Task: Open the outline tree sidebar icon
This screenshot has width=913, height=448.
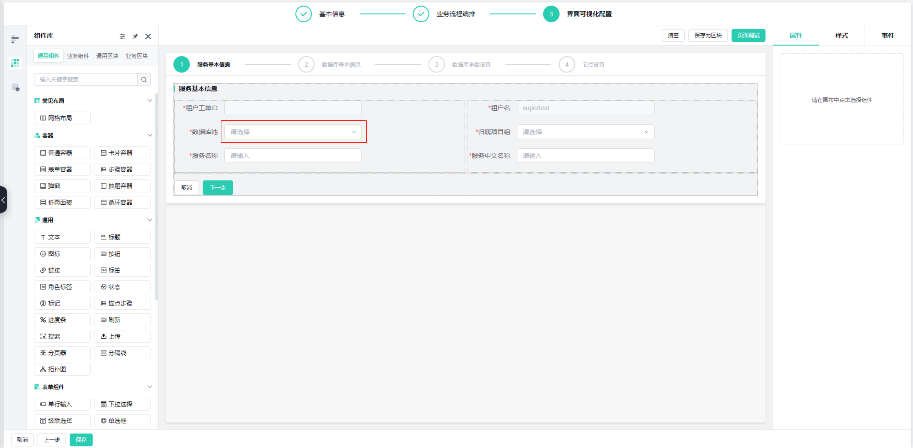Action: (x=15, y=39)
